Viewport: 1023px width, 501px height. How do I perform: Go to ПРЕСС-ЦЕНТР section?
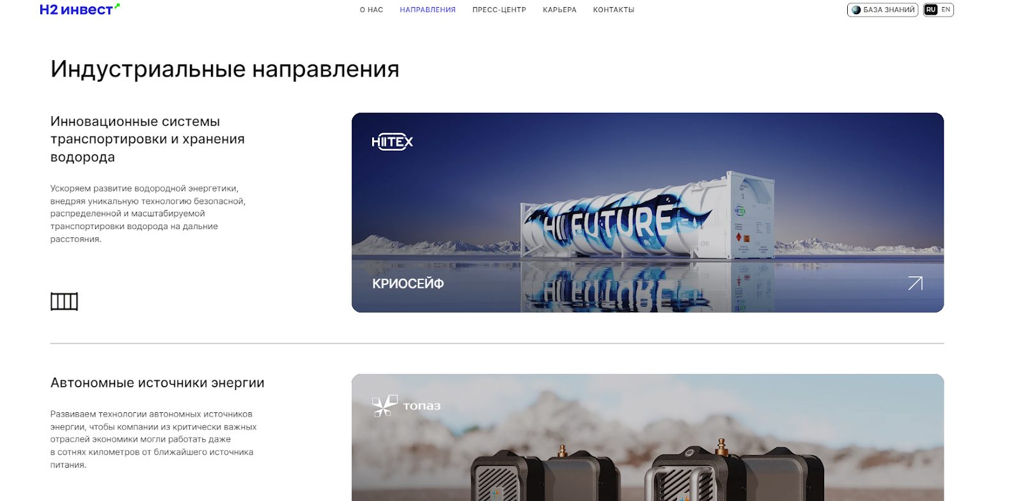[x=499, y=10]
